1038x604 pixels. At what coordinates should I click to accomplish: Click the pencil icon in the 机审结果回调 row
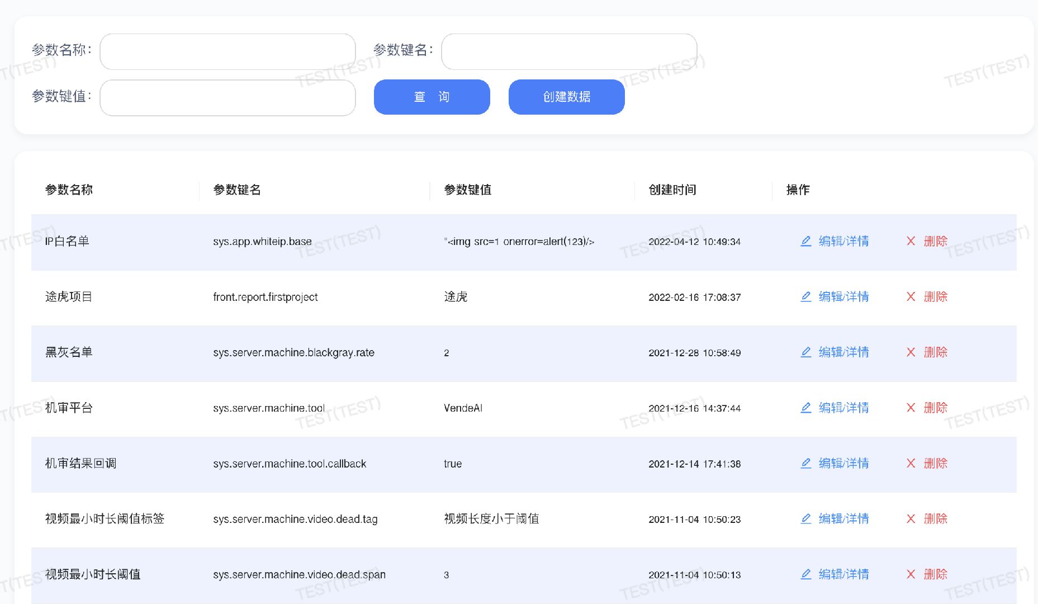pyautogui.click(x=805, y=463)
